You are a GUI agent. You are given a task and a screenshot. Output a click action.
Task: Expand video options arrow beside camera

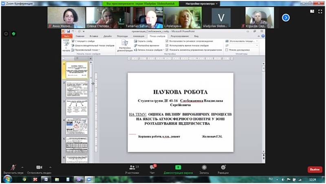tap(50, 167)
